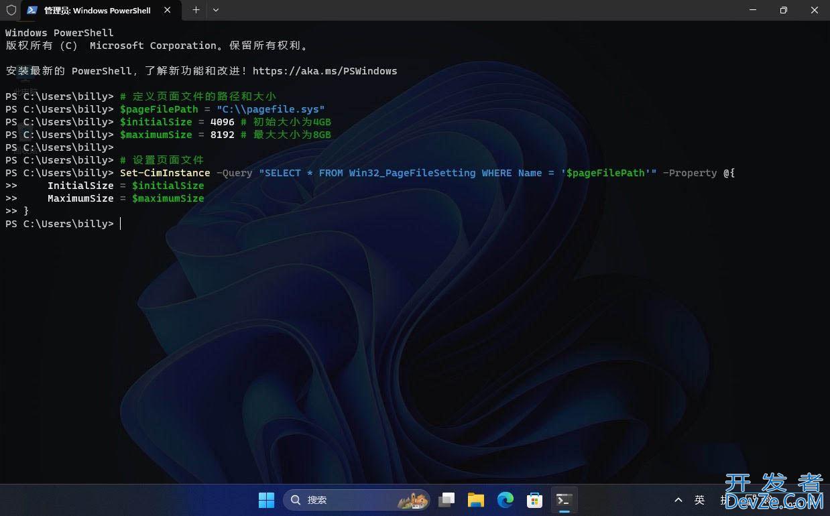
Task: Select the 管理员: Windows PowerShell tab
Action: pos(97,11)
